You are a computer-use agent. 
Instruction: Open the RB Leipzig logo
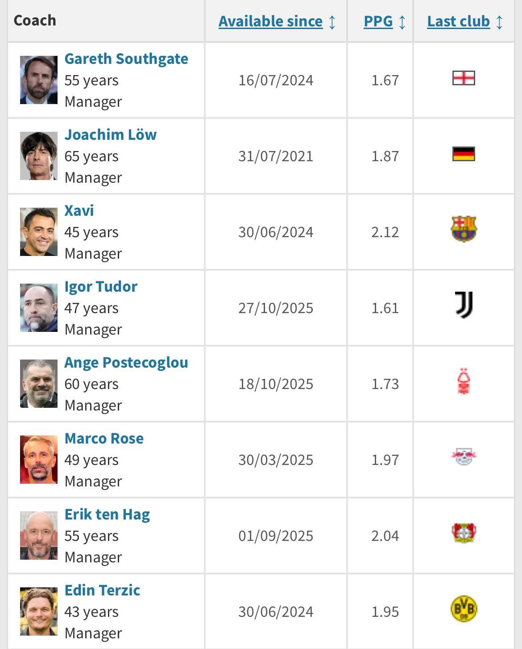[x=464, y=456]
